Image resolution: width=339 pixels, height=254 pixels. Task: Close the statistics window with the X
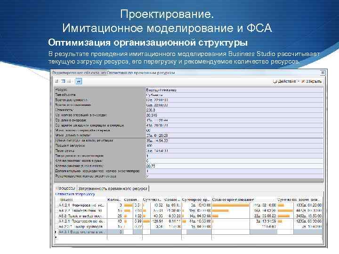(x=323, y=73)
